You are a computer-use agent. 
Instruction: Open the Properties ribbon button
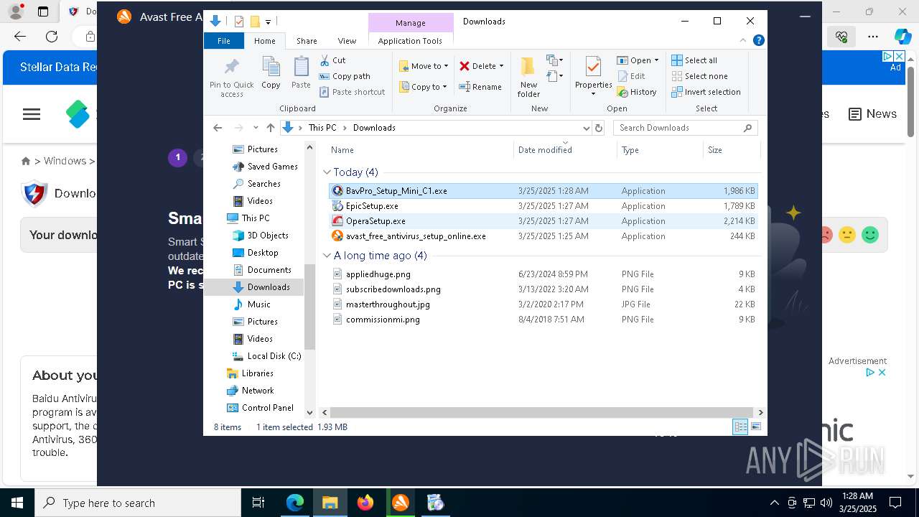point(593,75)
